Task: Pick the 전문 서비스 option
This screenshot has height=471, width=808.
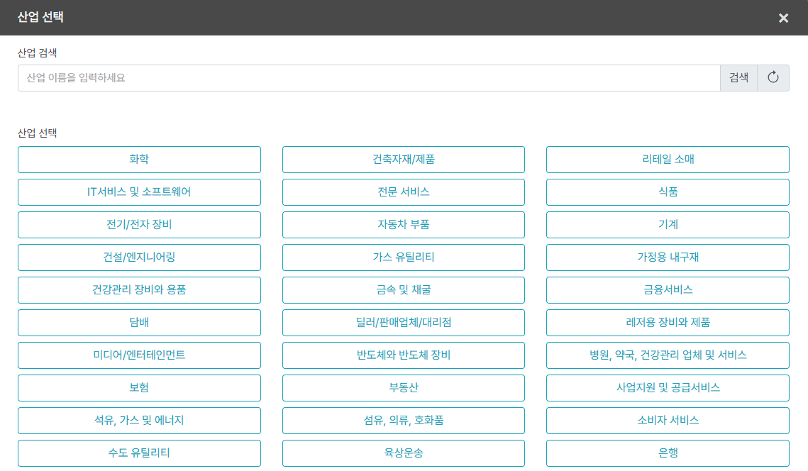Action: tap(404, 192)
